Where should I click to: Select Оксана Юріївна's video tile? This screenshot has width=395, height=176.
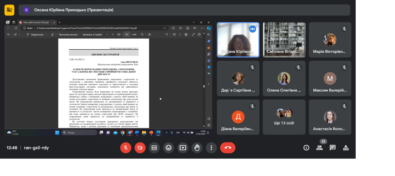pos(238,40)
